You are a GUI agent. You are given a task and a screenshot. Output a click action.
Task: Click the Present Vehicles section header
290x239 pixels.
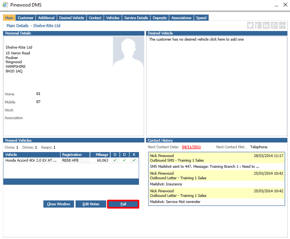[x=74, y=140]
